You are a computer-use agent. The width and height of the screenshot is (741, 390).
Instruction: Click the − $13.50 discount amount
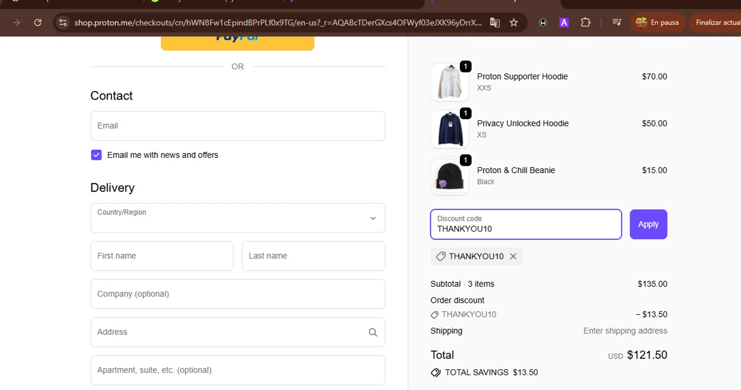[x=652, y=314]
